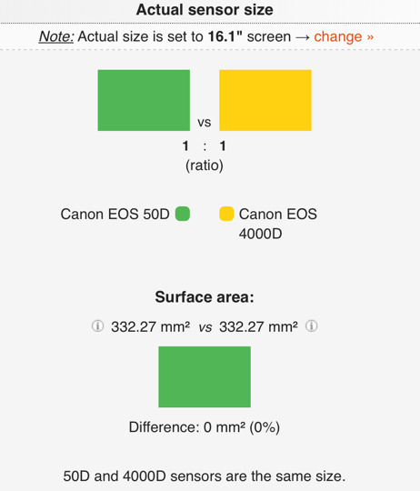The width and height of the screenshot is (420, 491).
Task: Click the yellow Canon EOS 4000D sensor rectangle
Action: 265,100
